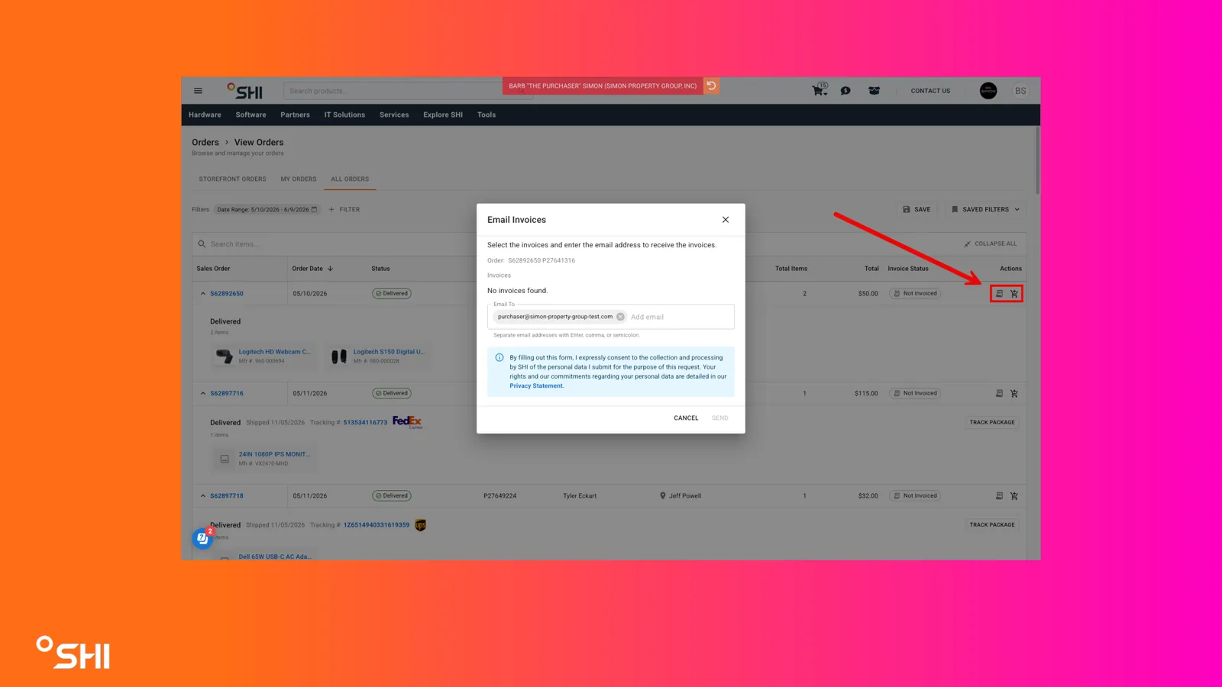
Task: Click Cancel in Email Invoices dialog
Action: coord(686,418)
